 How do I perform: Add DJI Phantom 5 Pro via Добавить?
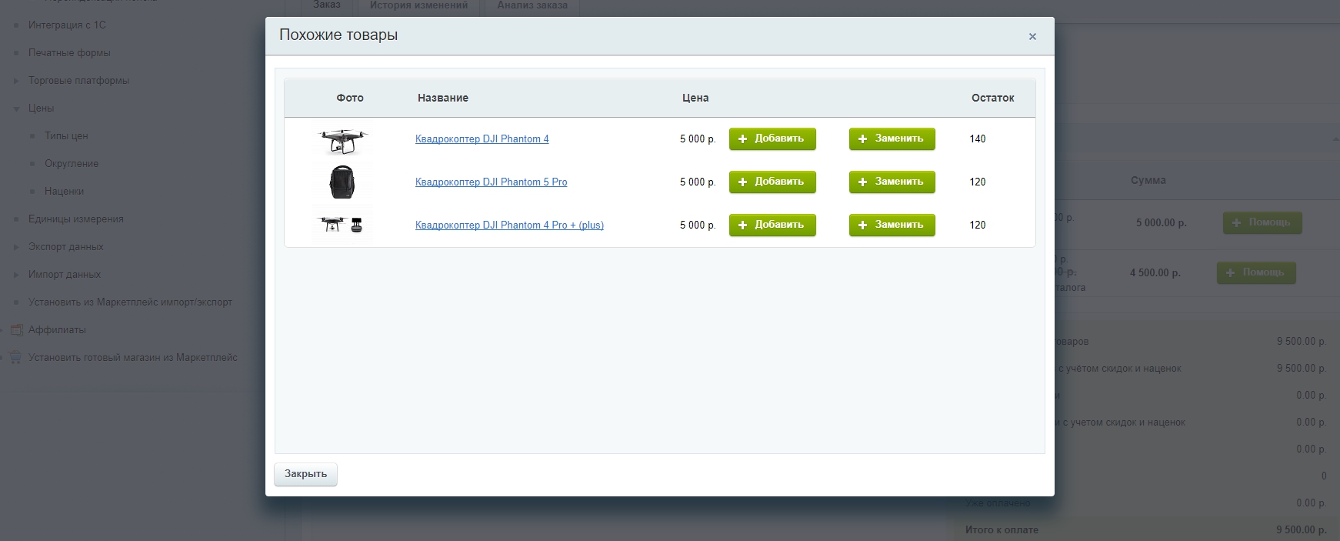(772, 182)
